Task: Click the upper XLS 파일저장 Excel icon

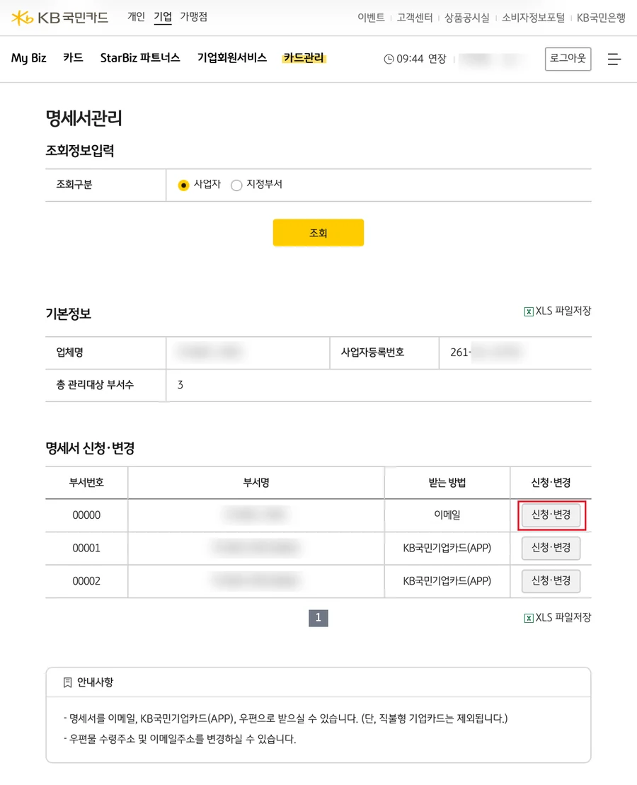Action: point(529,311)
